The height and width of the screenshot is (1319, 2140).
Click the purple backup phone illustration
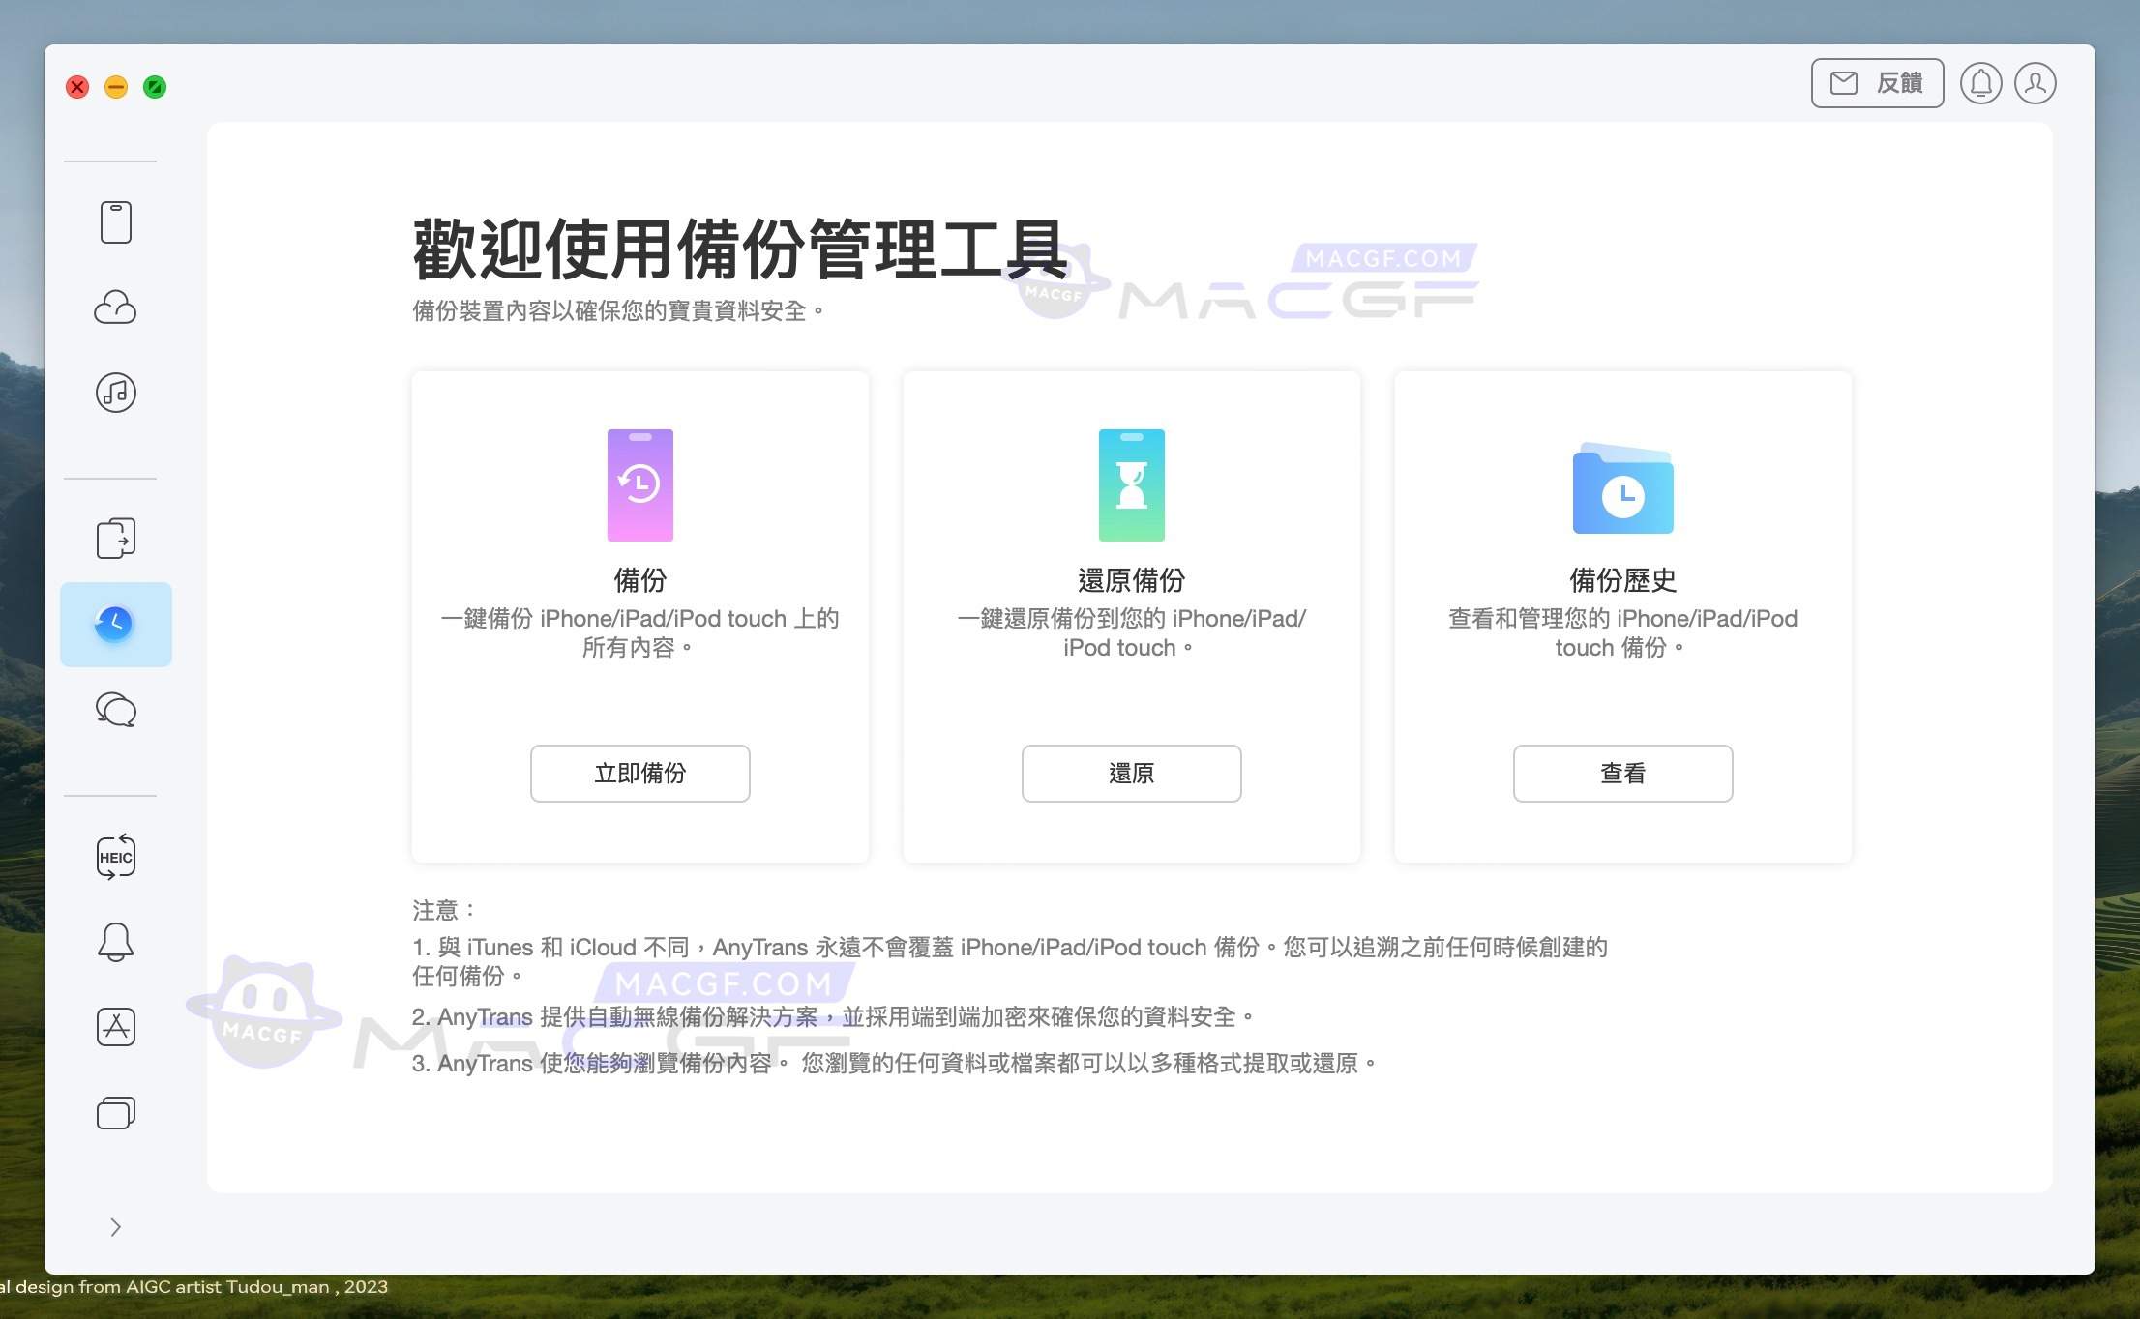tap(639, 484)
